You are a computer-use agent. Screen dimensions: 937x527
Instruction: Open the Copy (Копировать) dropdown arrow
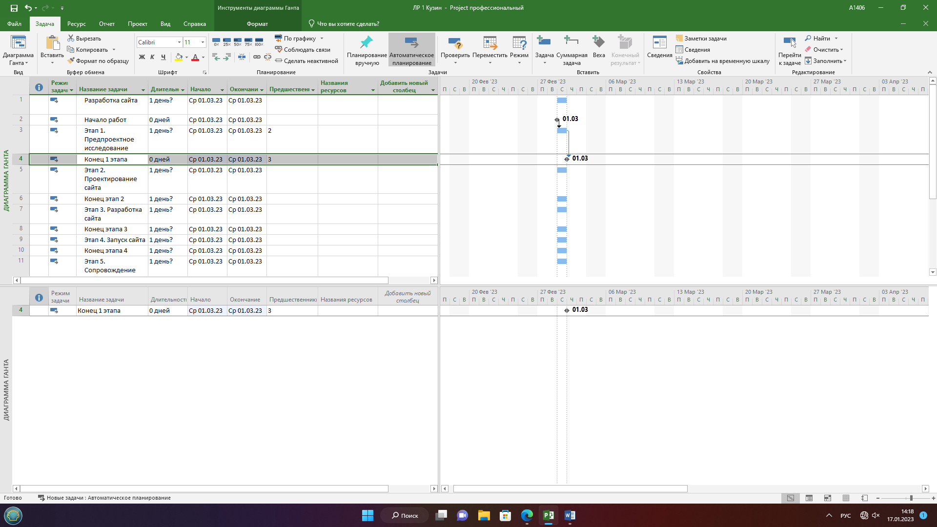coord(114,49)
